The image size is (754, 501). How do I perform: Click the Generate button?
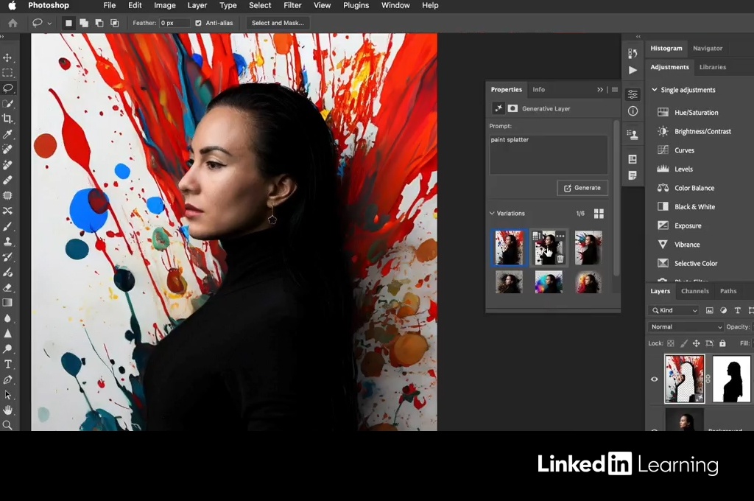click(582, 188)
